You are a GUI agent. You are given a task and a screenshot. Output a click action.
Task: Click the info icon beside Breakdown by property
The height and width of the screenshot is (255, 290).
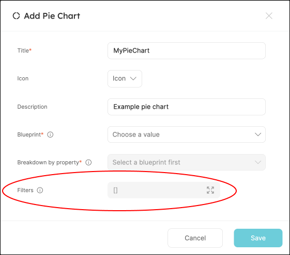click(88, 162)
